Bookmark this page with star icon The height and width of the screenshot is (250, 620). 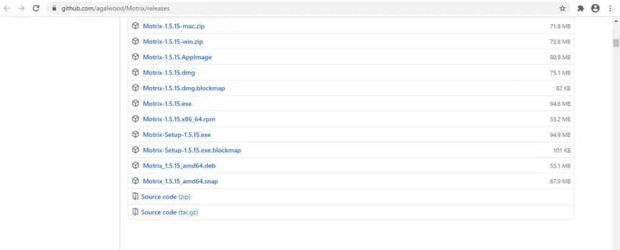click(562, 8)
